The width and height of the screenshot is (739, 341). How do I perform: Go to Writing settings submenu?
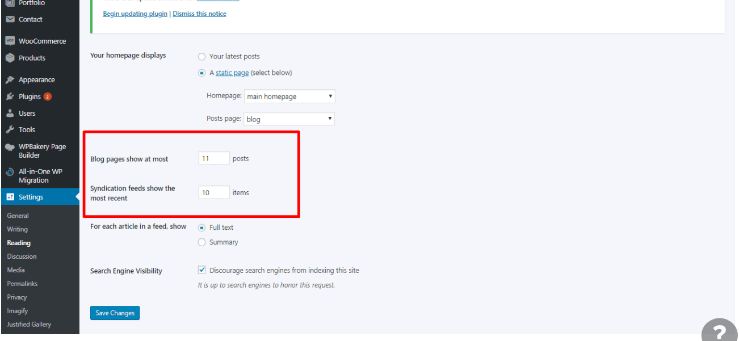(x=17, y=229)
